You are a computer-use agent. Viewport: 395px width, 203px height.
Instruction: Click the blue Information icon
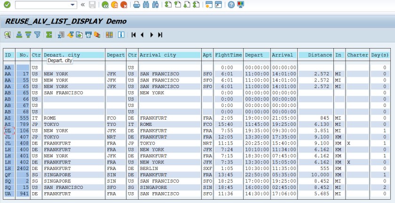[x=121, y=34]
